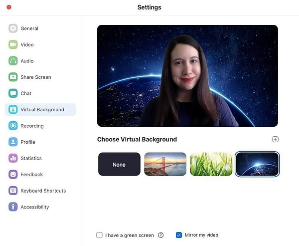The height and width of the screenshot is (246, 299).
Task: Click the General gear icon
Action: tap(13, 28)
